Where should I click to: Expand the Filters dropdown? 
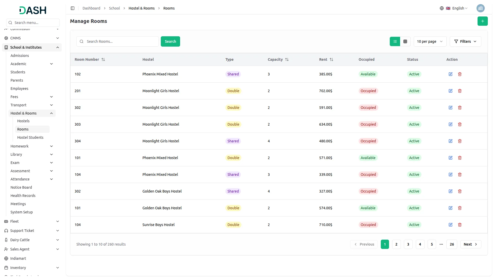click(x=465, y=41)
